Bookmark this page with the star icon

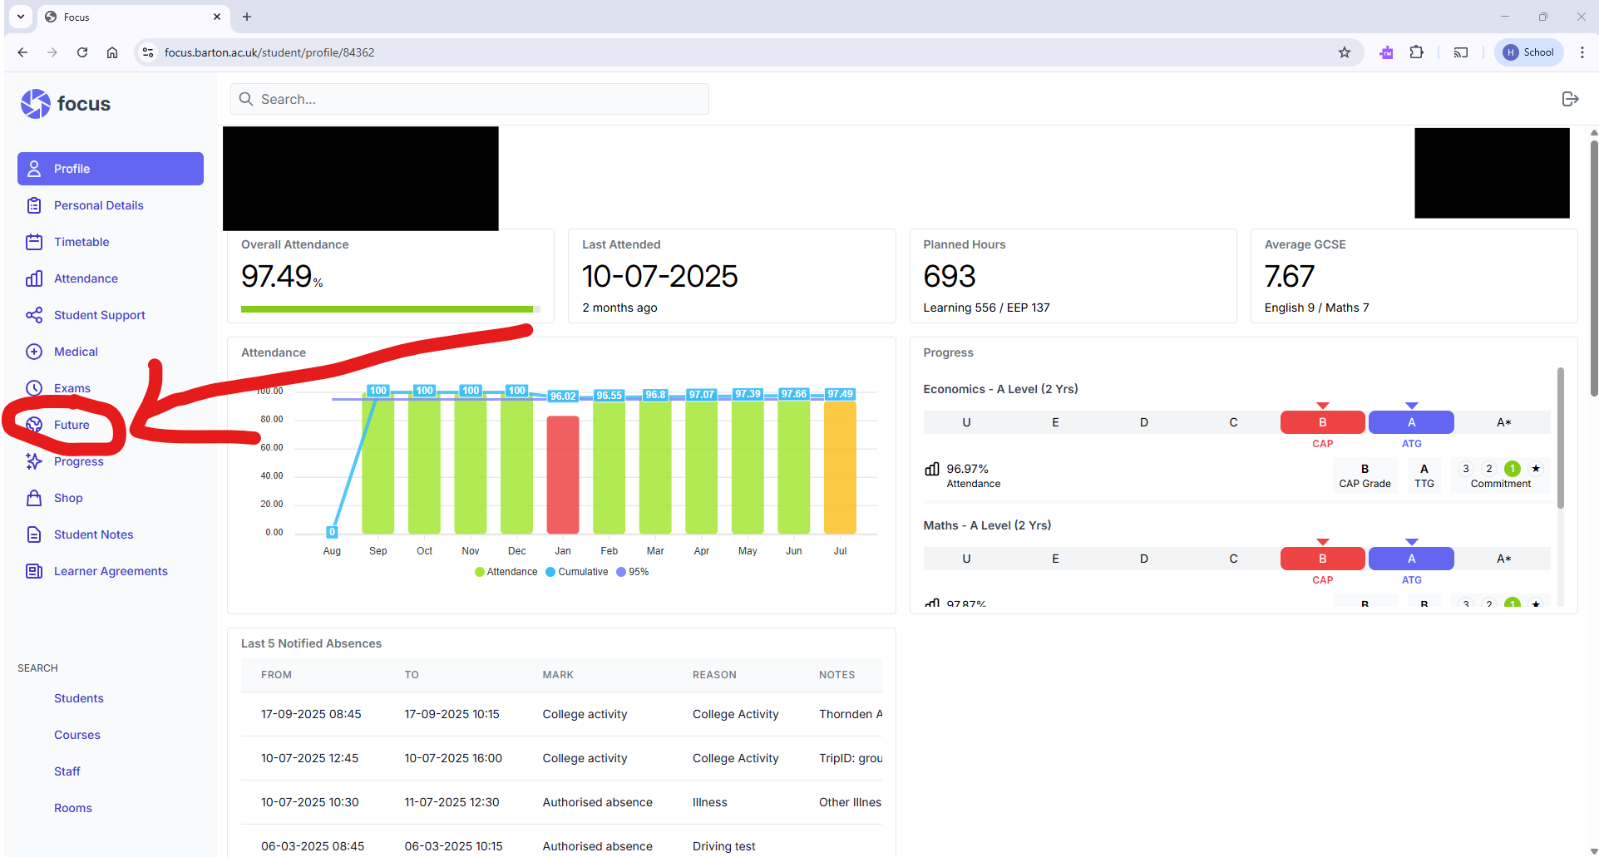1345,52
